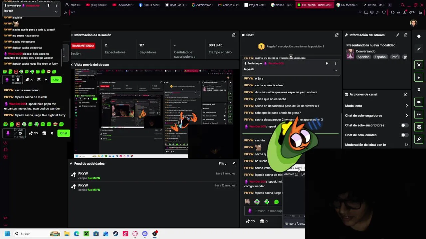Open Windows Start menu
This screenshot has height=239, width=426.
pyautogui.click(x=7, y=234)
